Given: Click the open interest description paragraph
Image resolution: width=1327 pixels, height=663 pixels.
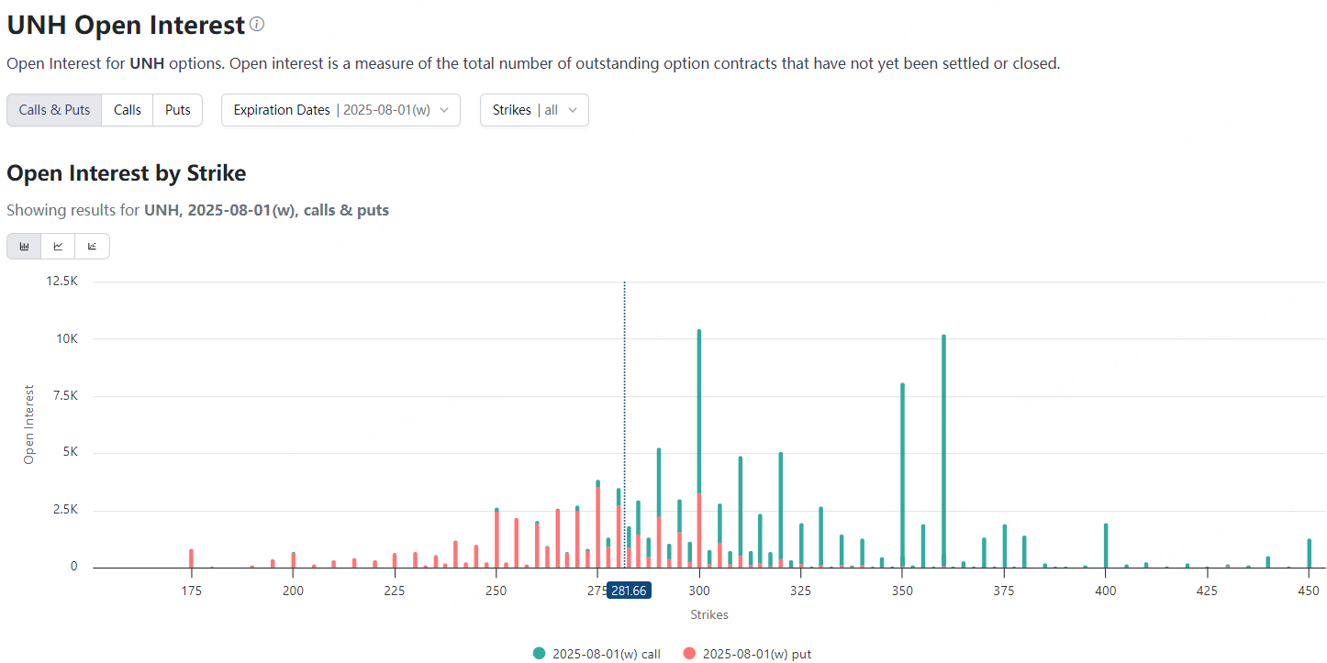Looking at the screenshot, I should 533,64.
